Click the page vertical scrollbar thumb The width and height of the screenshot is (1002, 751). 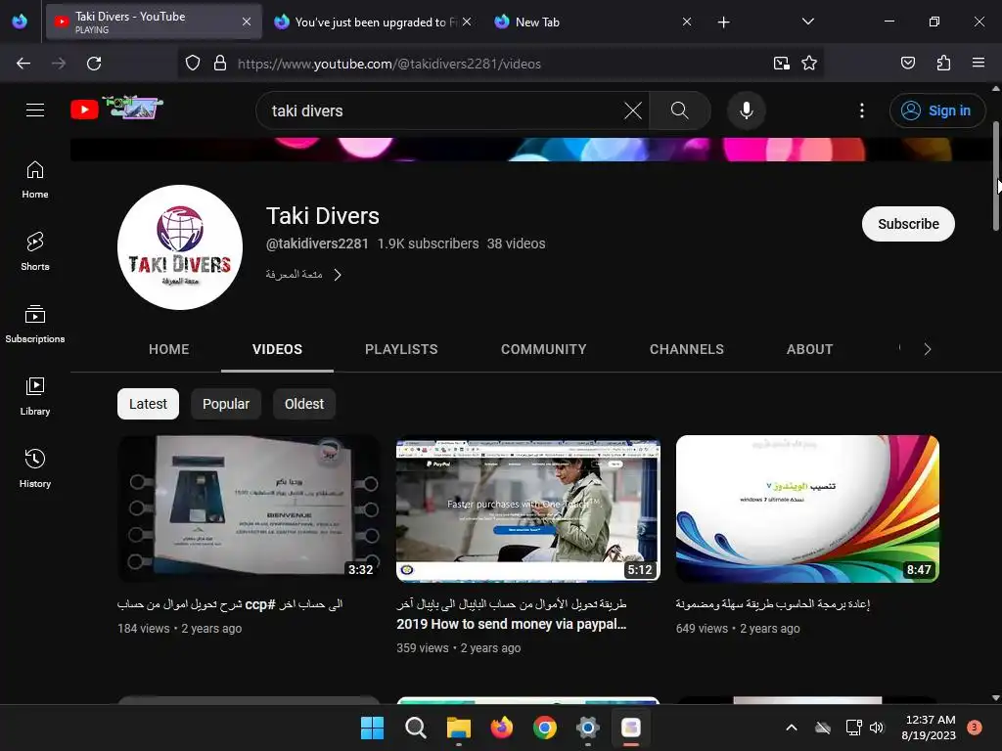[x=995, y=176]
